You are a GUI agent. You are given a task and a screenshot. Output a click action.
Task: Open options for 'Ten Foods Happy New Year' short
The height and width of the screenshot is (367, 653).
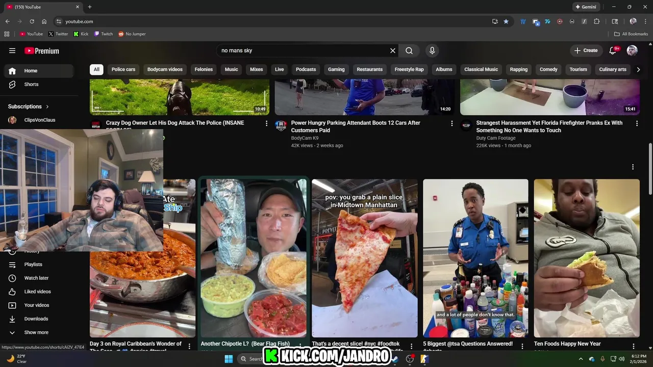[633, 346]
